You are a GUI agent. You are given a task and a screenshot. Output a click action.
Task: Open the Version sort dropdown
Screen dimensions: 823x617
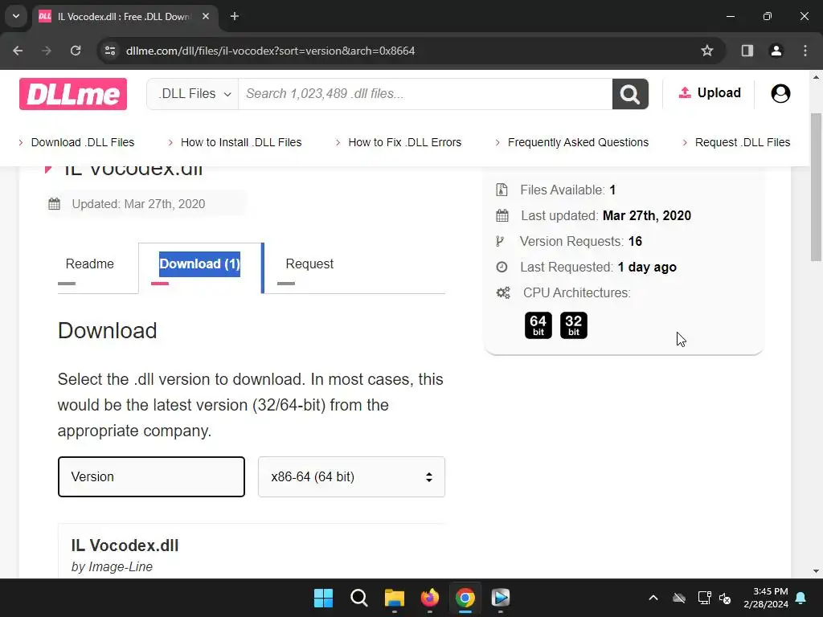tap(151, 476)
